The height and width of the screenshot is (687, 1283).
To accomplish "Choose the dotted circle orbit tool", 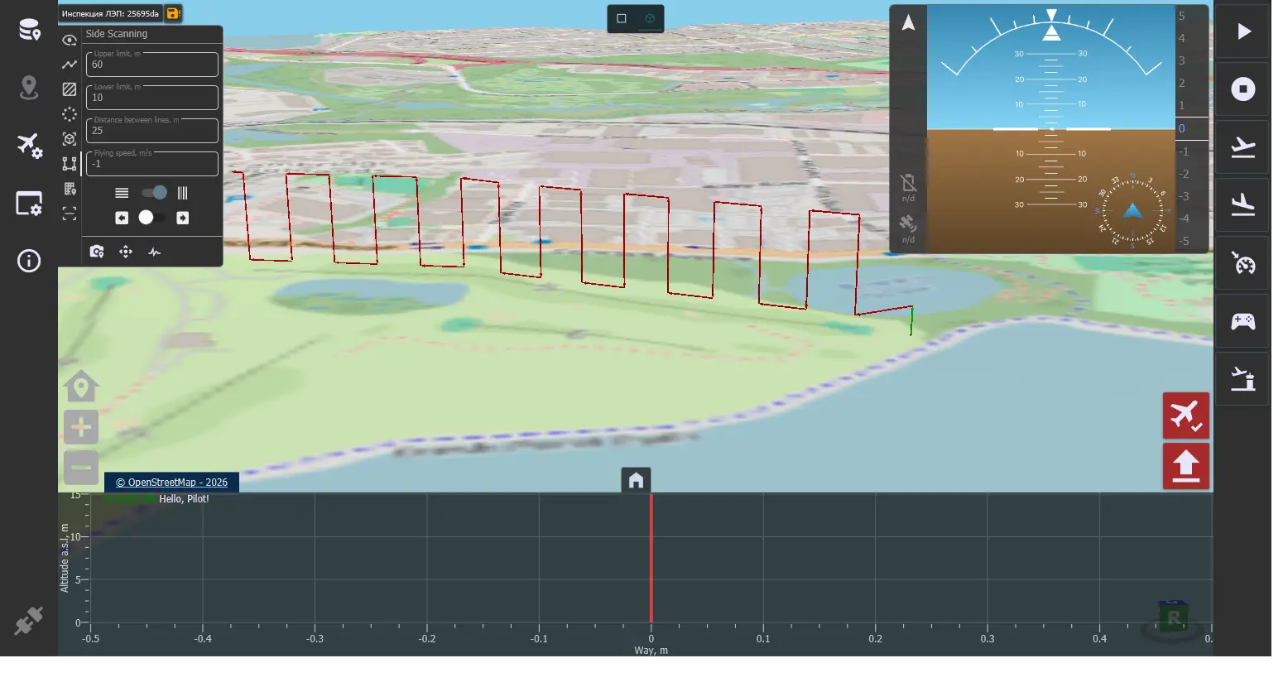I will tap(70, 114).
